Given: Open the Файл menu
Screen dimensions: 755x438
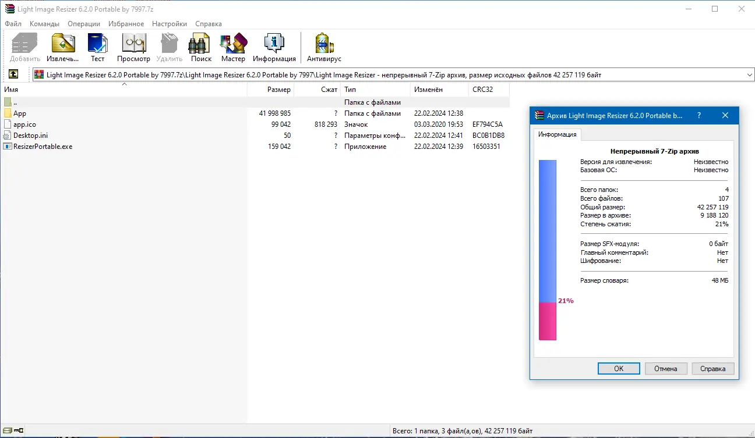Looking at the screenshot, I should 13,24.
